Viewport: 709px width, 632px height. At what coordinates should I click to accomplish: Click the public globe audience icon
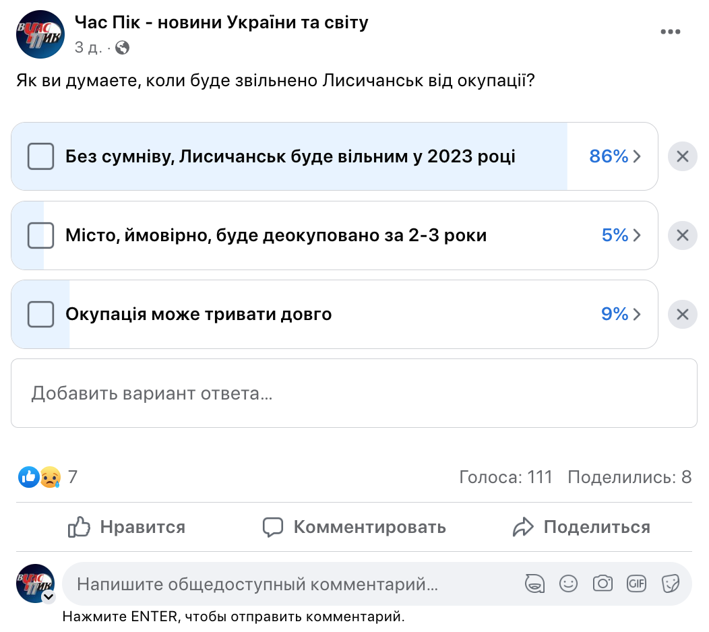pyautogui.click(x=122, y=48)
